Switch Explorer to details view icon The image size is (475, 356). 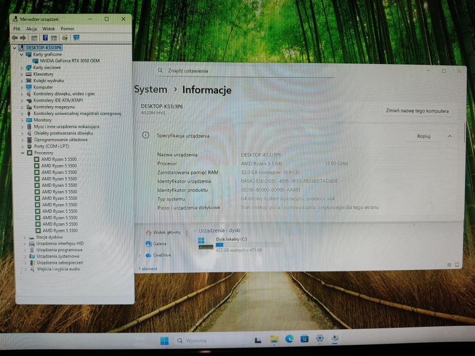(x=449, y=265)
